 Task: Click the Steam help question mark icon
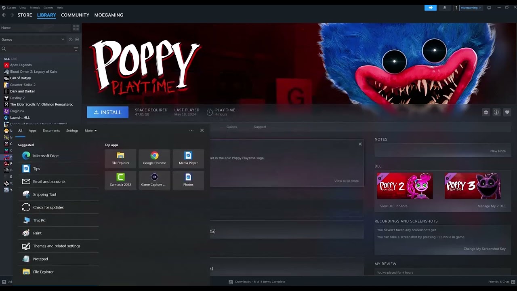[x=456, y=8]
